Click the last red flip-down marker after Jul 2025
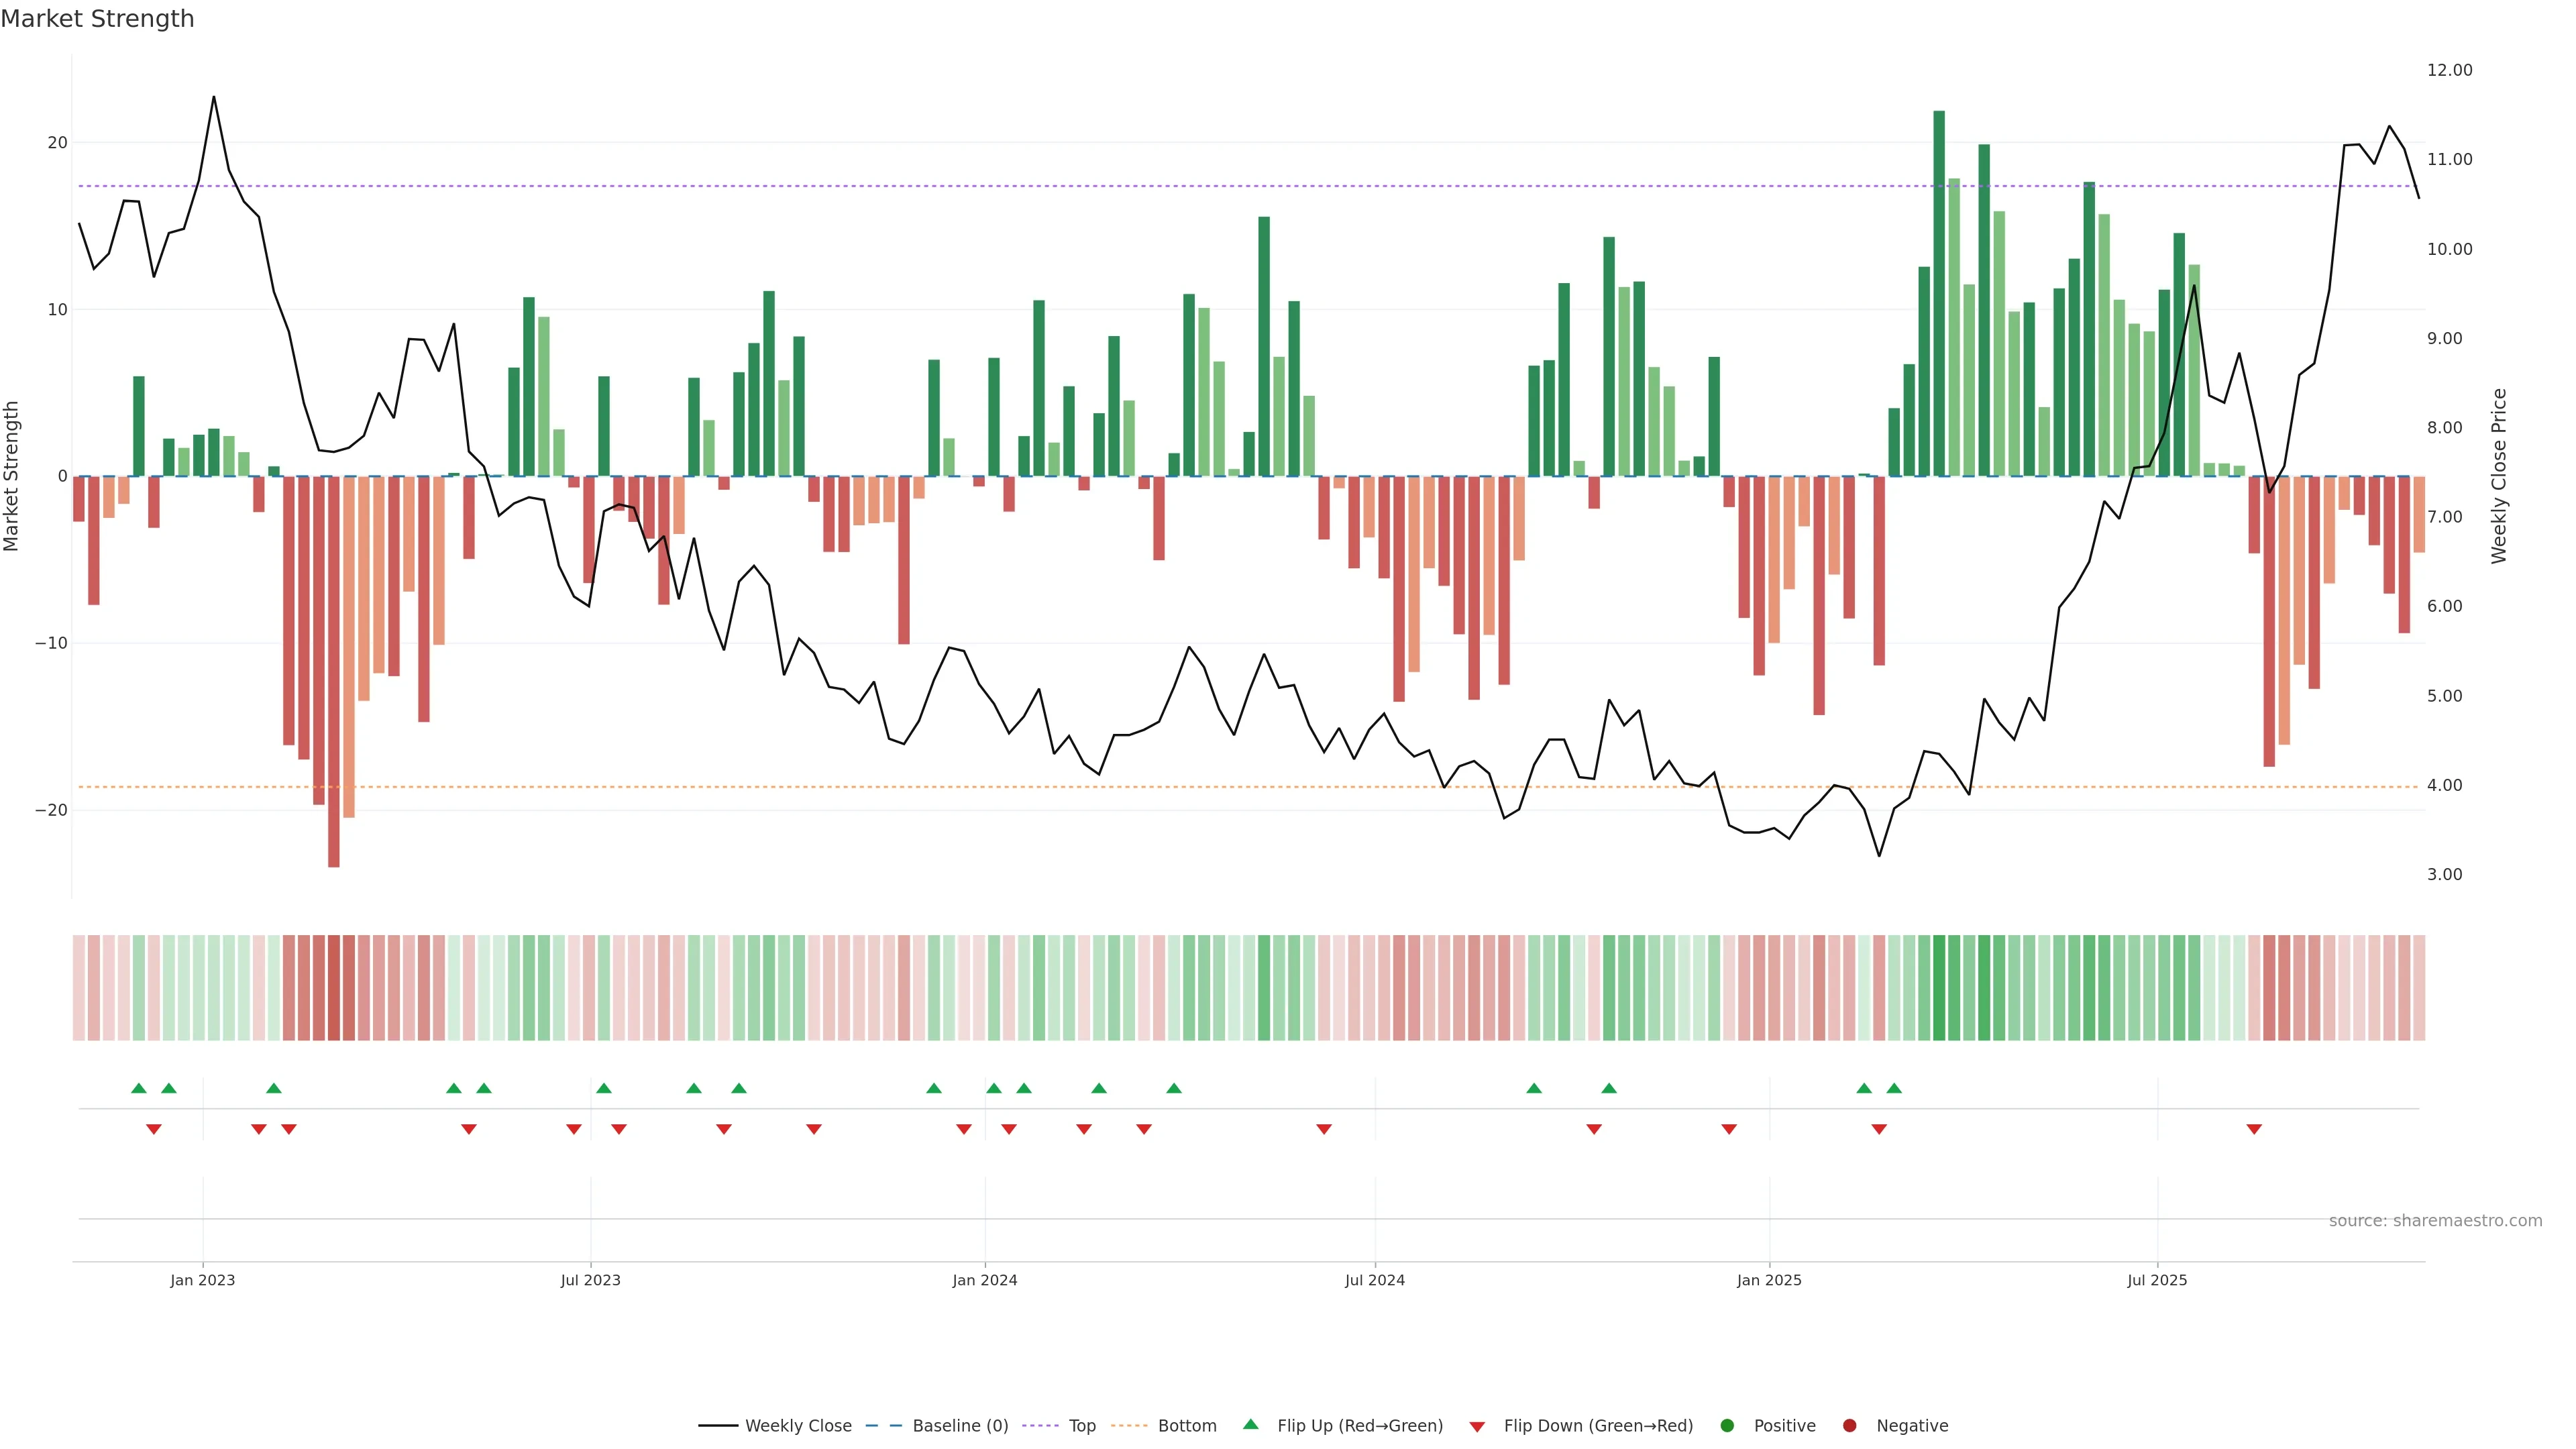Viewport: 2576px width, 1449px height. click(2254, 1129)
